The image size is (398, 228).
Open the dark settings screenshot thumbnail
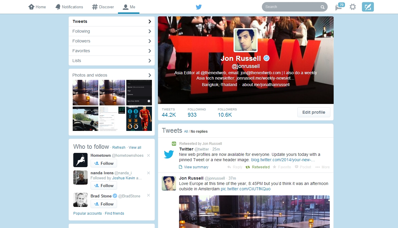point(139,93)
